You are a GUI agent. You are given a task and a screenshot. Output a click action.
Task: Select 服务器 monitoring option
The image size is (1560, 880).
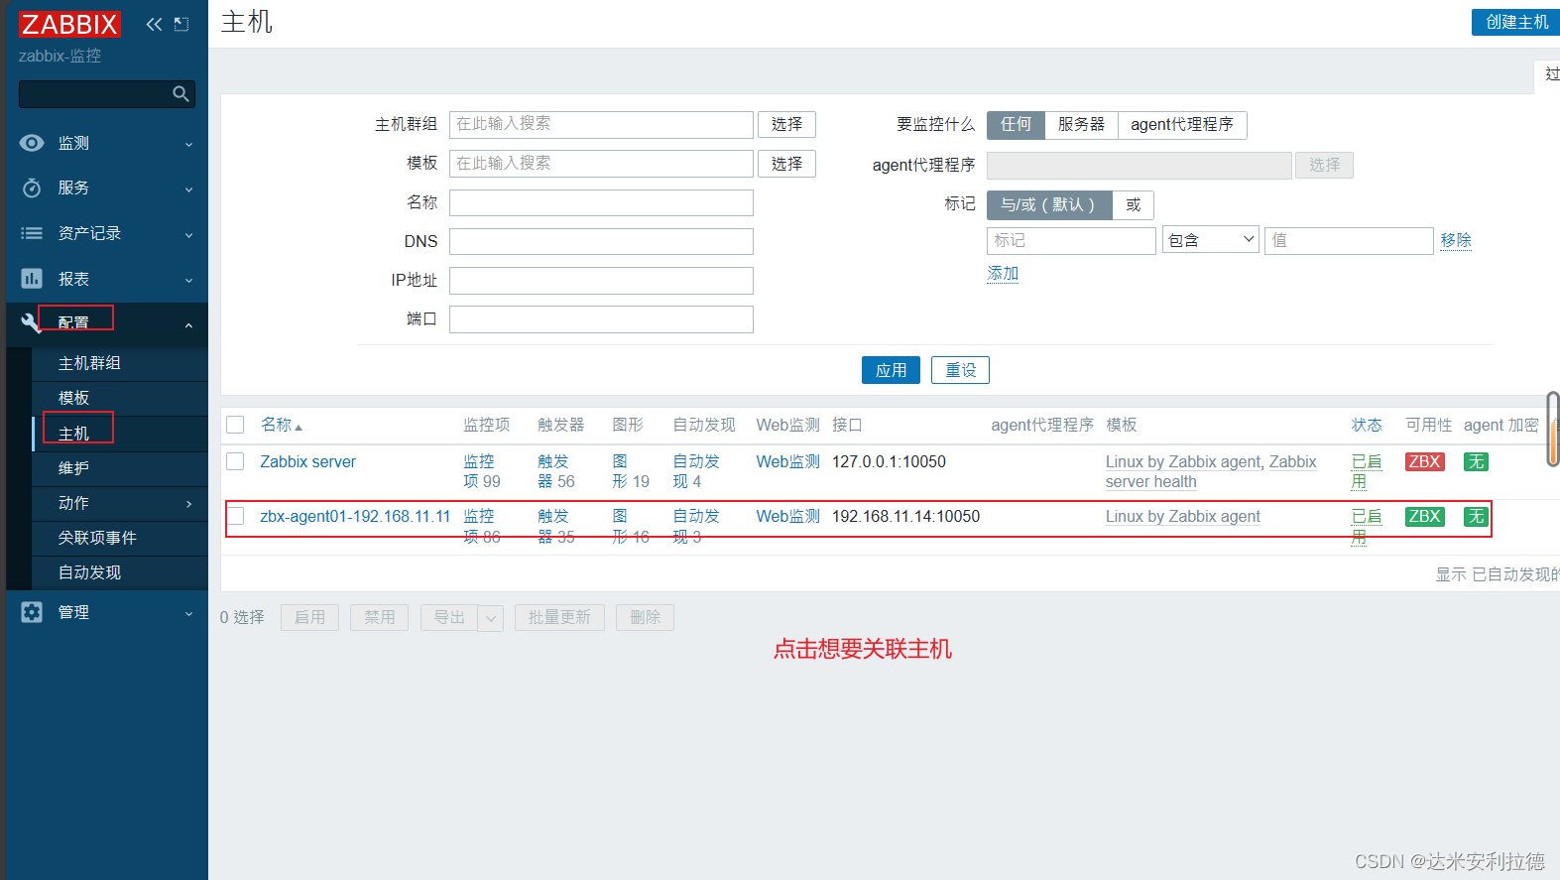click(x=1081, y=124)
